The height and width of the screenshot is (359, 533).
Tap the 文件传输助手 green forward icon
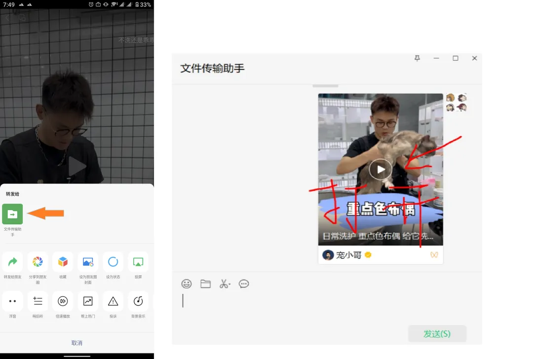[x=12, y=214]
